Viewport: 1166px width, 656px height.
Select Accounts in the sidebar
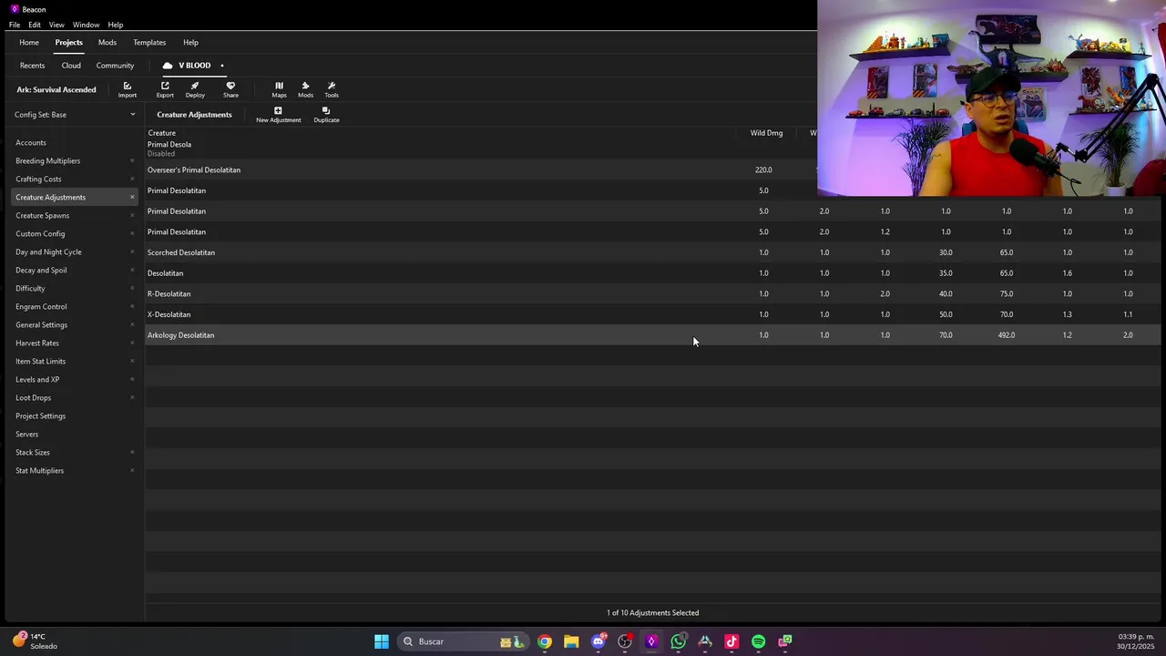click(x=75, y=143)
